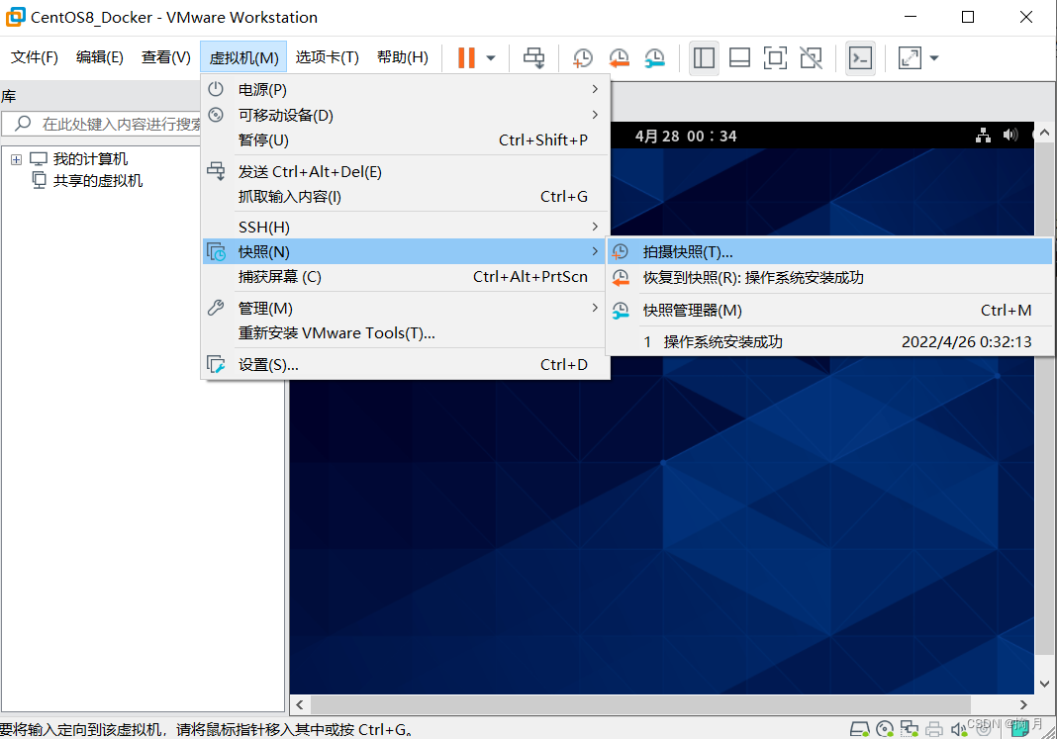Open the 帮助(H) menu

[x=403, y=57]
